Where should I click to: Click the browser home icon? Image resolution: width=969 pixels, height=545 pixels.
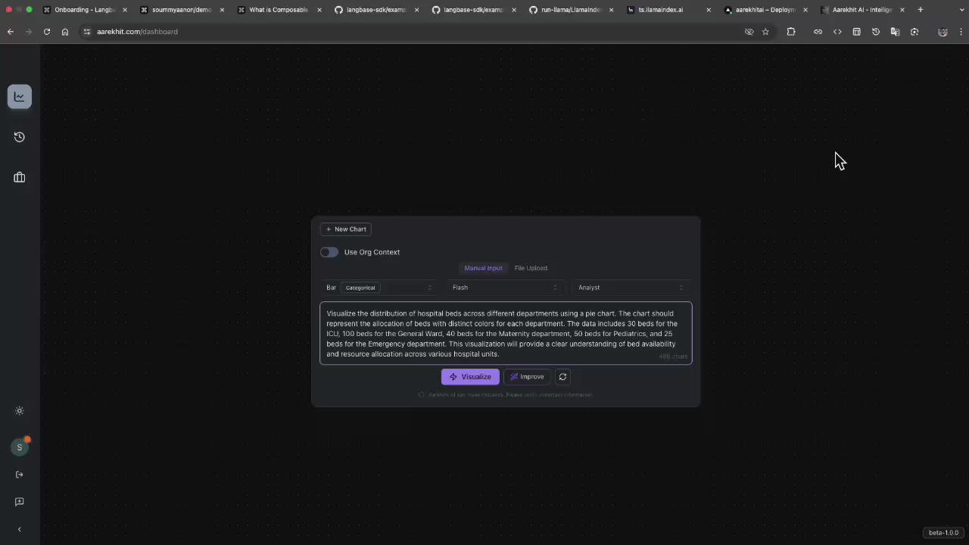[x=65, y=32]
